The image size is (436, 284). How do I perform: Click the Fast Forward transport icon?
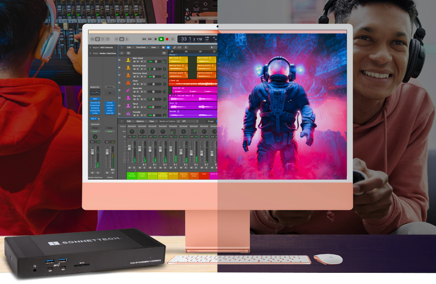tap(150, 39)
